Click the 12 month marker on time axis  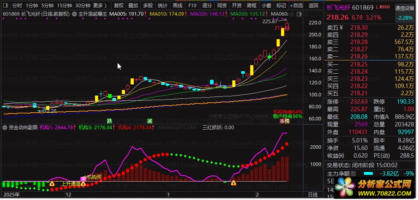click(x=68, y=195)
